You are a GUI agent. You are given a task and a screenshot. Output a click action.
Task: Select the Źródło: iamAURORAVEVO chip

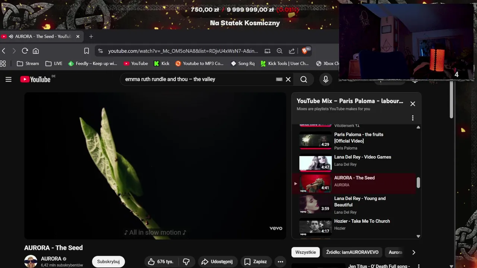(352, 252)
